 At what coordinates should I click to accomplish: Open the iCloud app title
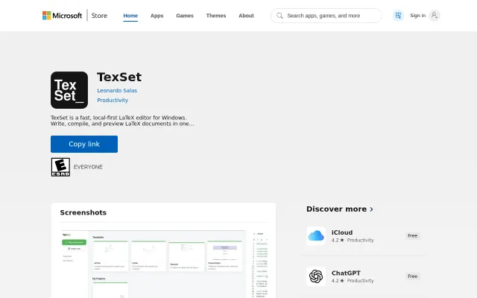click(x=342, y=232)
